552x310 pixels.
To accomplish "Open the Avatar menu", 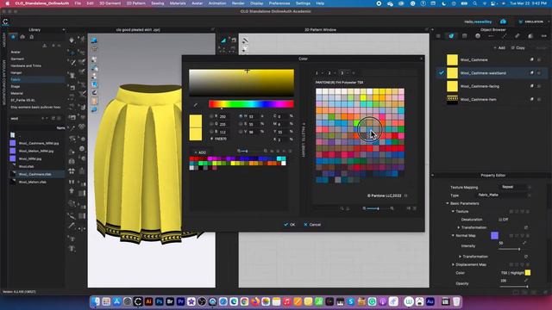I will tap(197, 3).
